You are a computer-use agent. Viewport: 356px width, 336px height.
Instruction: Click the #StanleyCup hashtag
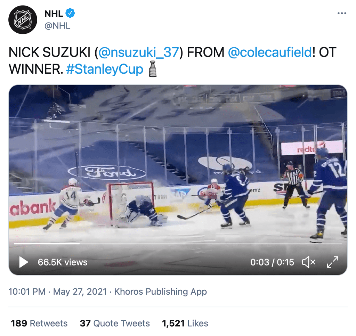click(104, 69)
